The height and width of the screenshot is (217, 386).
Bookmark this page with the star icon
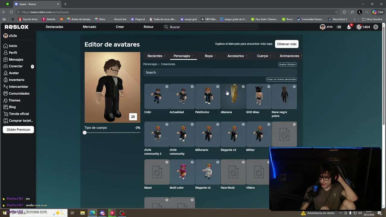337,12
